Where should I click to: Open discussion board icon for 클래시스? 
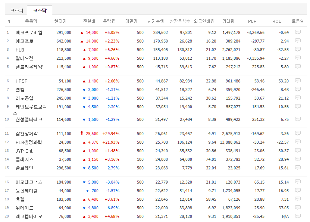[298, 159]
